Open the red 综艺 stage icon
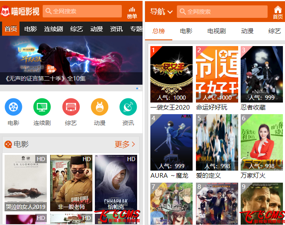The width and height of the screenshot is (285, 225). click(71, 107)
